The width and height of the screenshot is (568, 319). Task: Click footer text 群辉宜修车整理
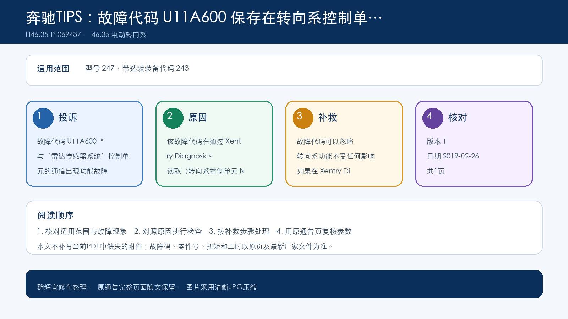coord(62,287)
